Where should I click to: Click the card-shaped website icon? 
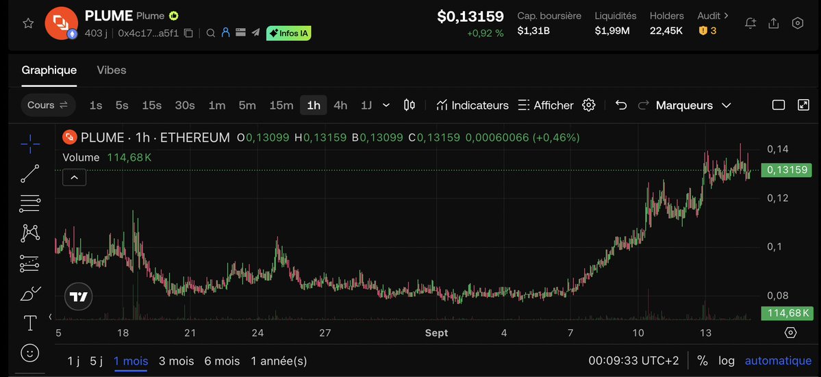point(241,32)
